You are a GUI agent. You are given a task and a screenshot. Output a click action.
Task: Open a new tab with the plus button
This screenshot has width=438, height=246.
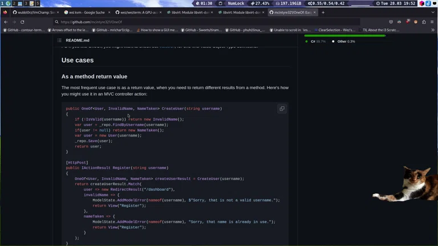tap(323, 13)
